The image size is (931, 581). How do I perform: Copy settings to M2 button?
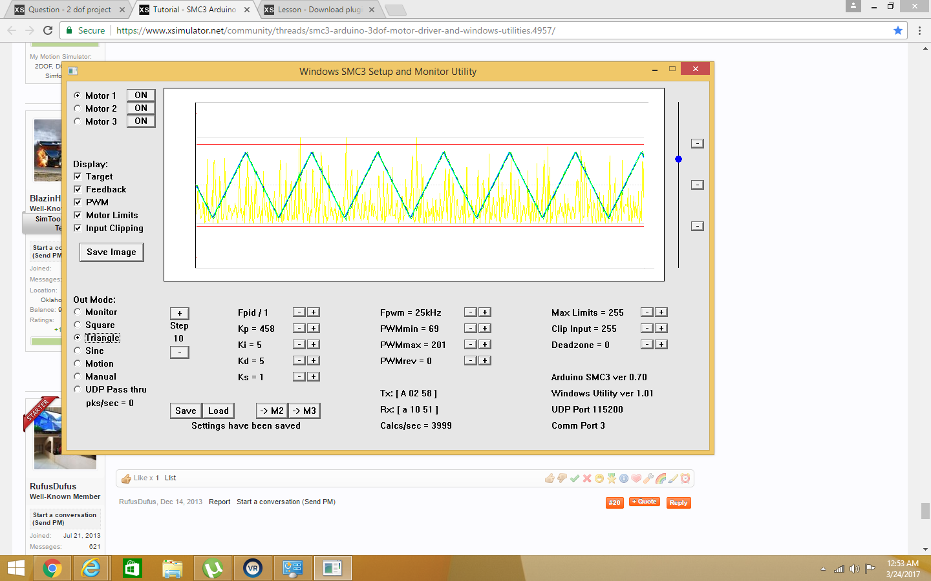click(x=272, y=411)
